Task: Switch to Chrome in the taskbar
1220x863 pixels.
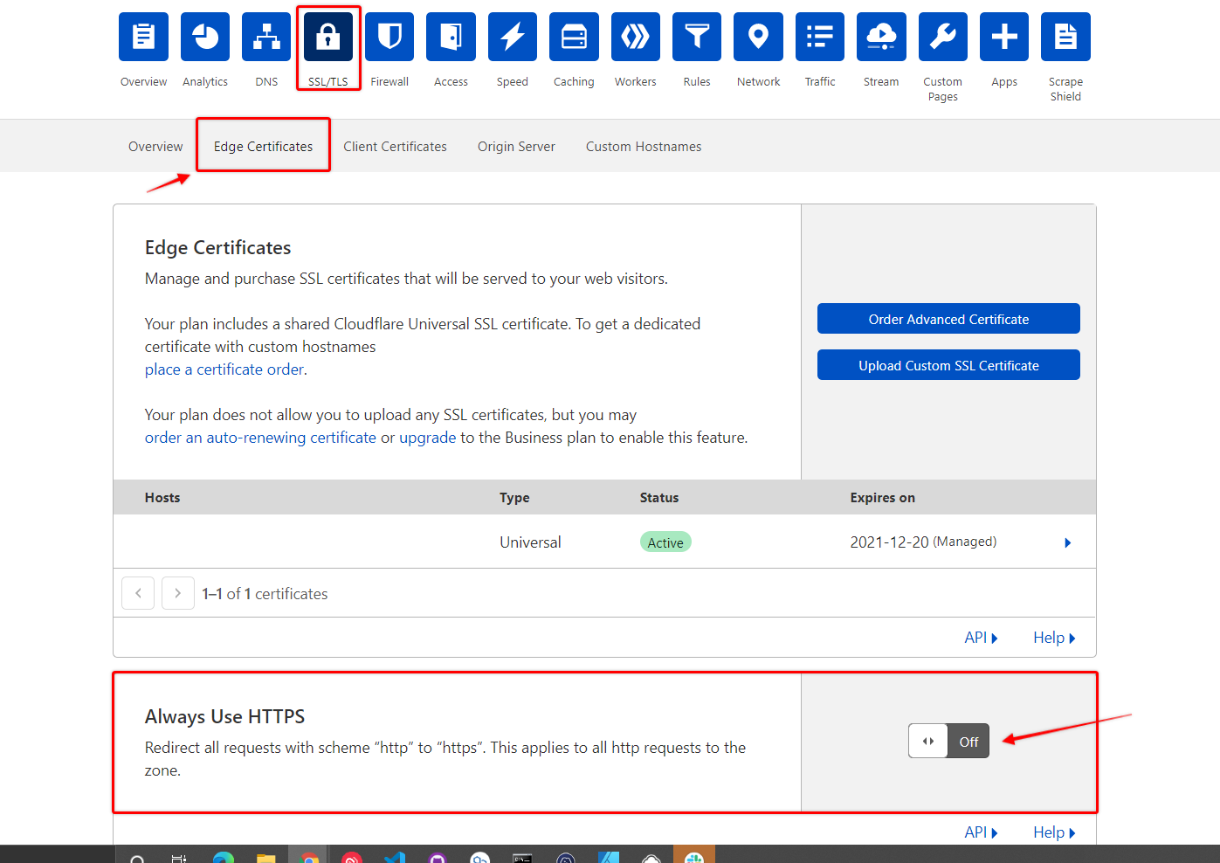Action: (x=309, y=856)
